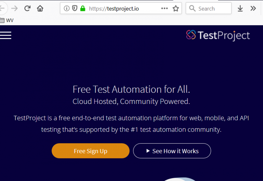Click the 'TestProject is a free end-to-end' paragraph
This screenshot has height=181, width=263.
(131, 124)
